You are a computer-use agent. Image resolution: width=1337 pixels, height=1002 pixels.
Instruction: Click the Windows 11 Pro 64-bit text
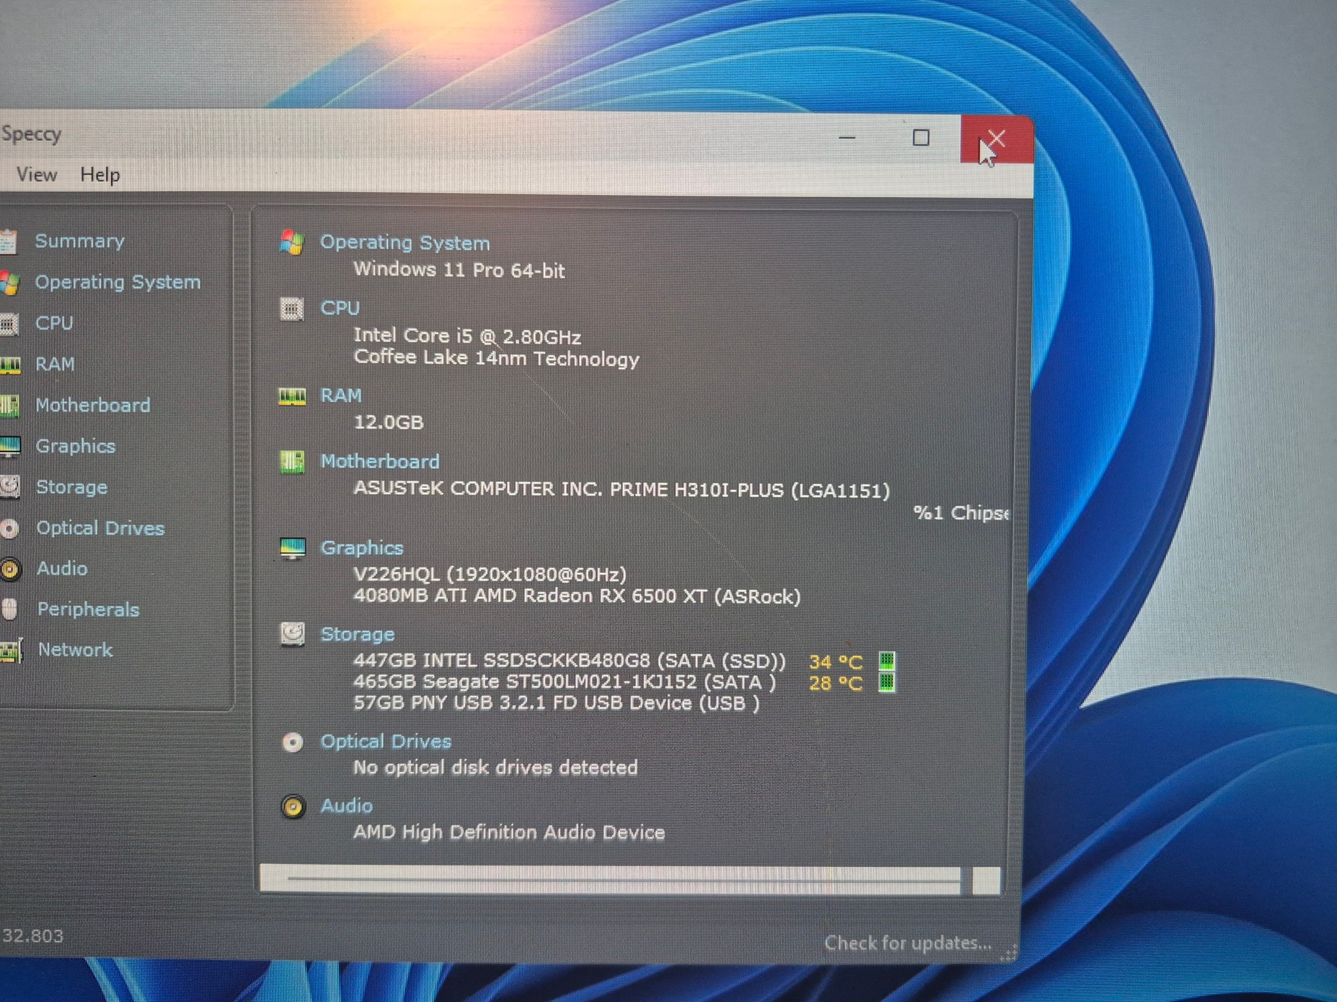pyautogui.click(x=459, y=270)
